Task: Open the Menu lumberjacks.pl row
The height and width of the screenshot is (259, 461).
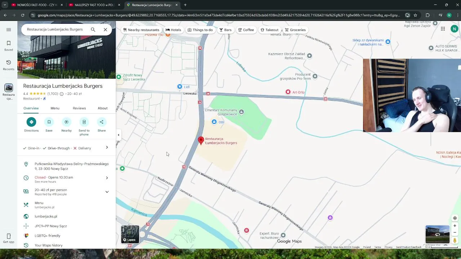Action: 67,205
